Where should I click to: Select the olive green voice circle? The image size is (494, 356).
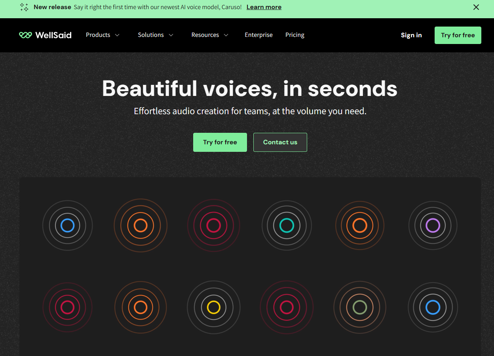pyautogui.click(x=359, y=307)
